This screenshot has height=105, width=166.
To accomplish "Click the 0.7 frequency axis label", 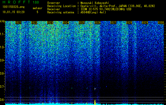I will tap(2, 87).
